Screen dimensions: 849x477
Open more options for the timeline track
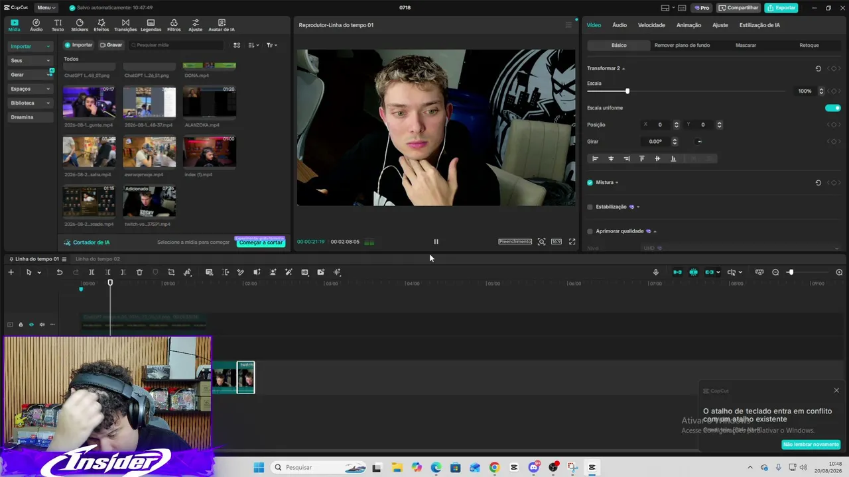point(52,325)
